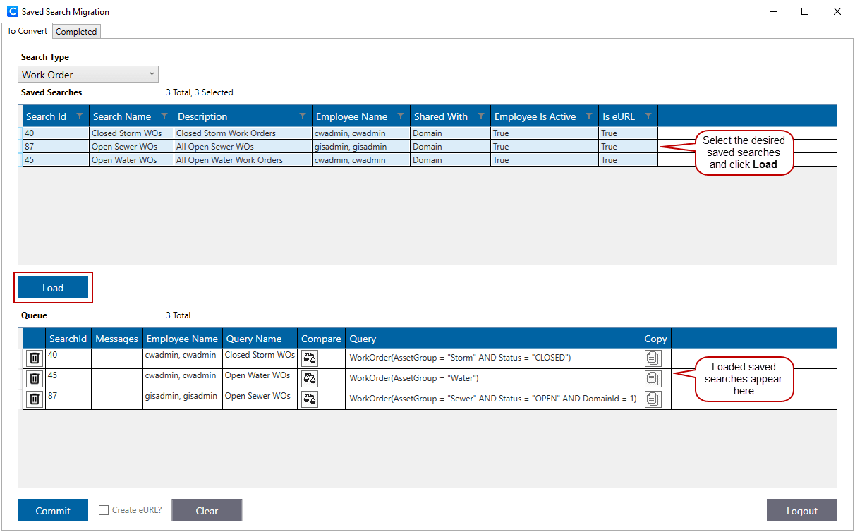Click the Closed Storm Work Orders description cell

click(x=243, y=133)
